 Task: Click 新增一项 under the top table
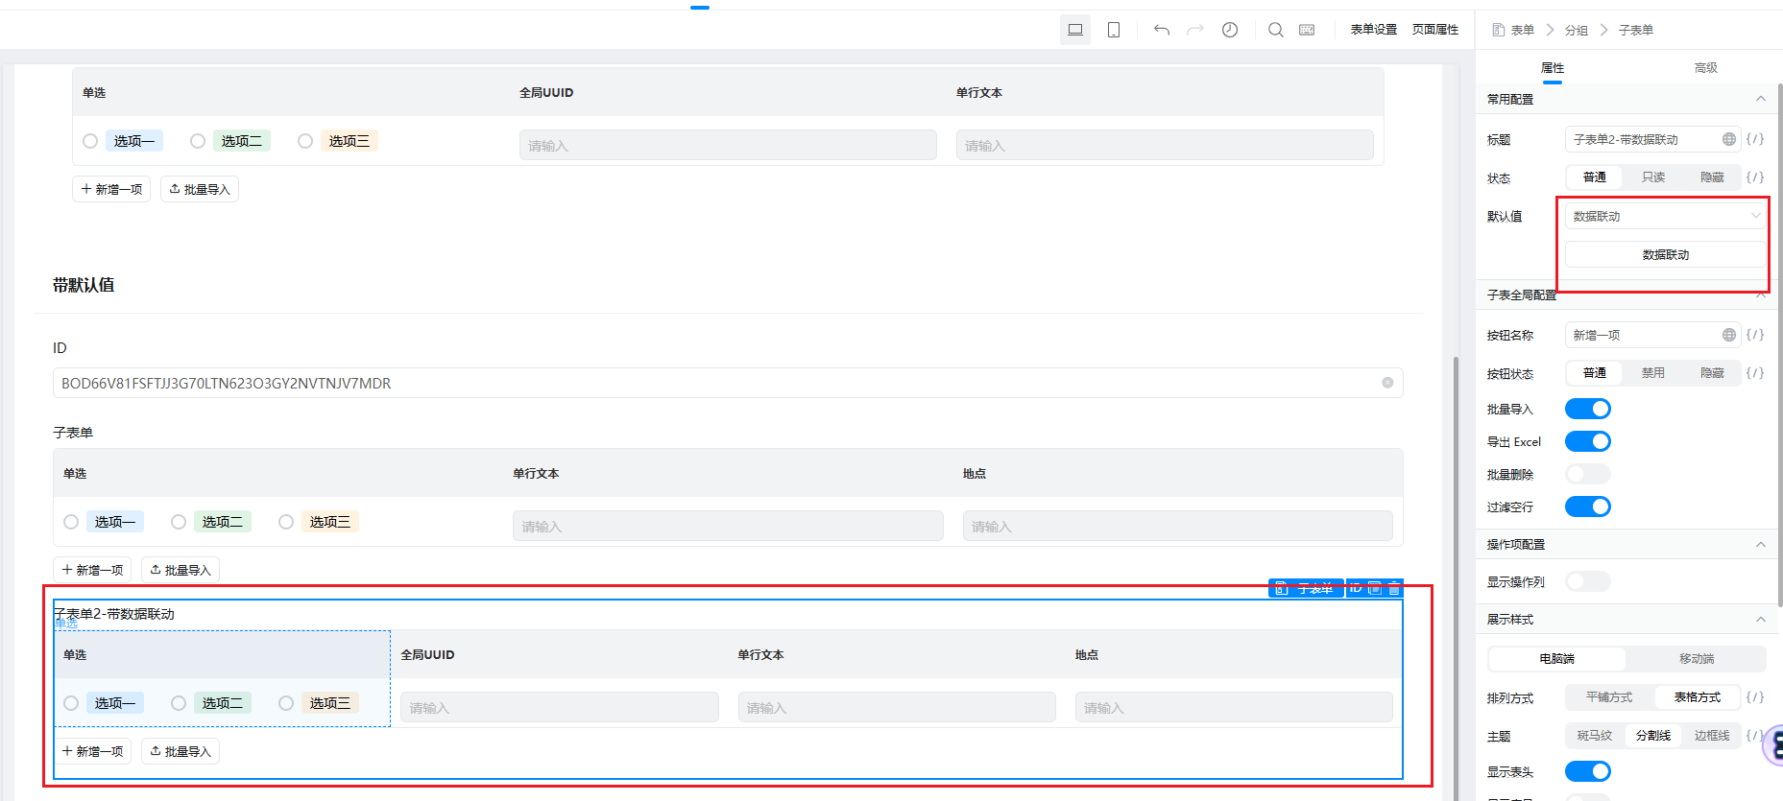[x=111, y=189]
